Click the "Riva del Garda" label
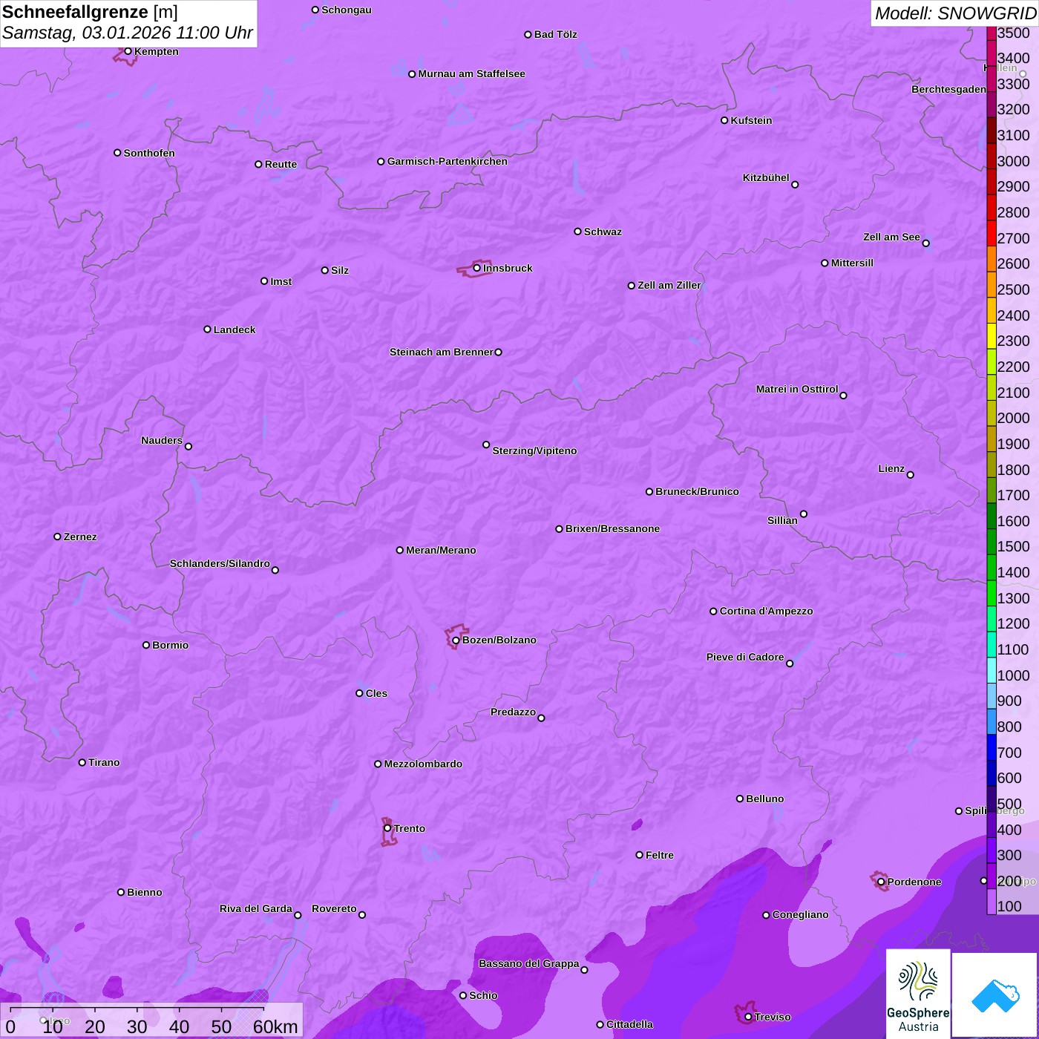Screen dimensions: 1039x1039 click(256, 908)
